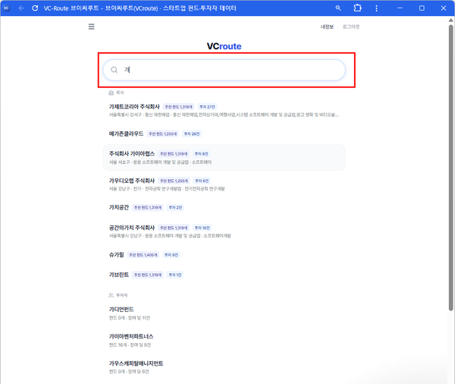Image resolution: width=455 pixels, height=384 pixels.
Task: Focus the VCroute search input field
Action: 224,70
